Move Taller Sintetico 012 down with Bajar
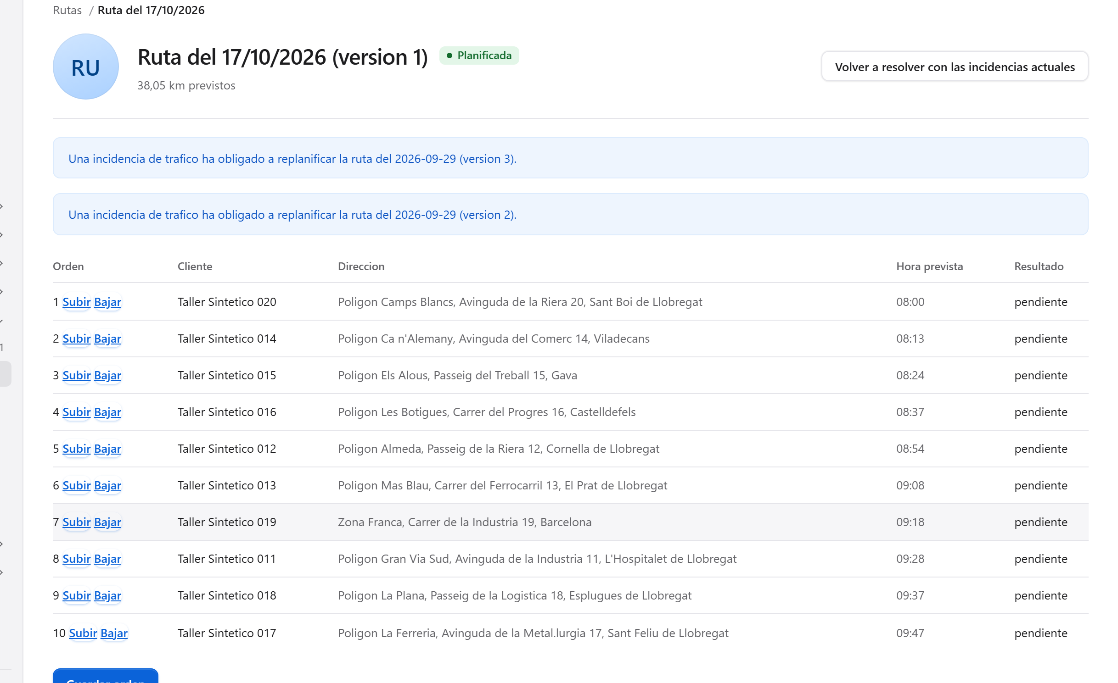1118x683 pixels. tap(107, 449)
